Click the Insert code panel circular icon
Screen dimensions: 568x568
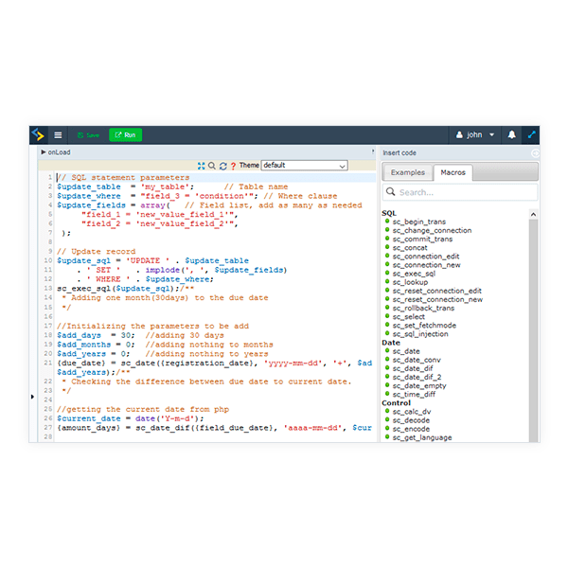pyautogui.click(x=535, y=153)
